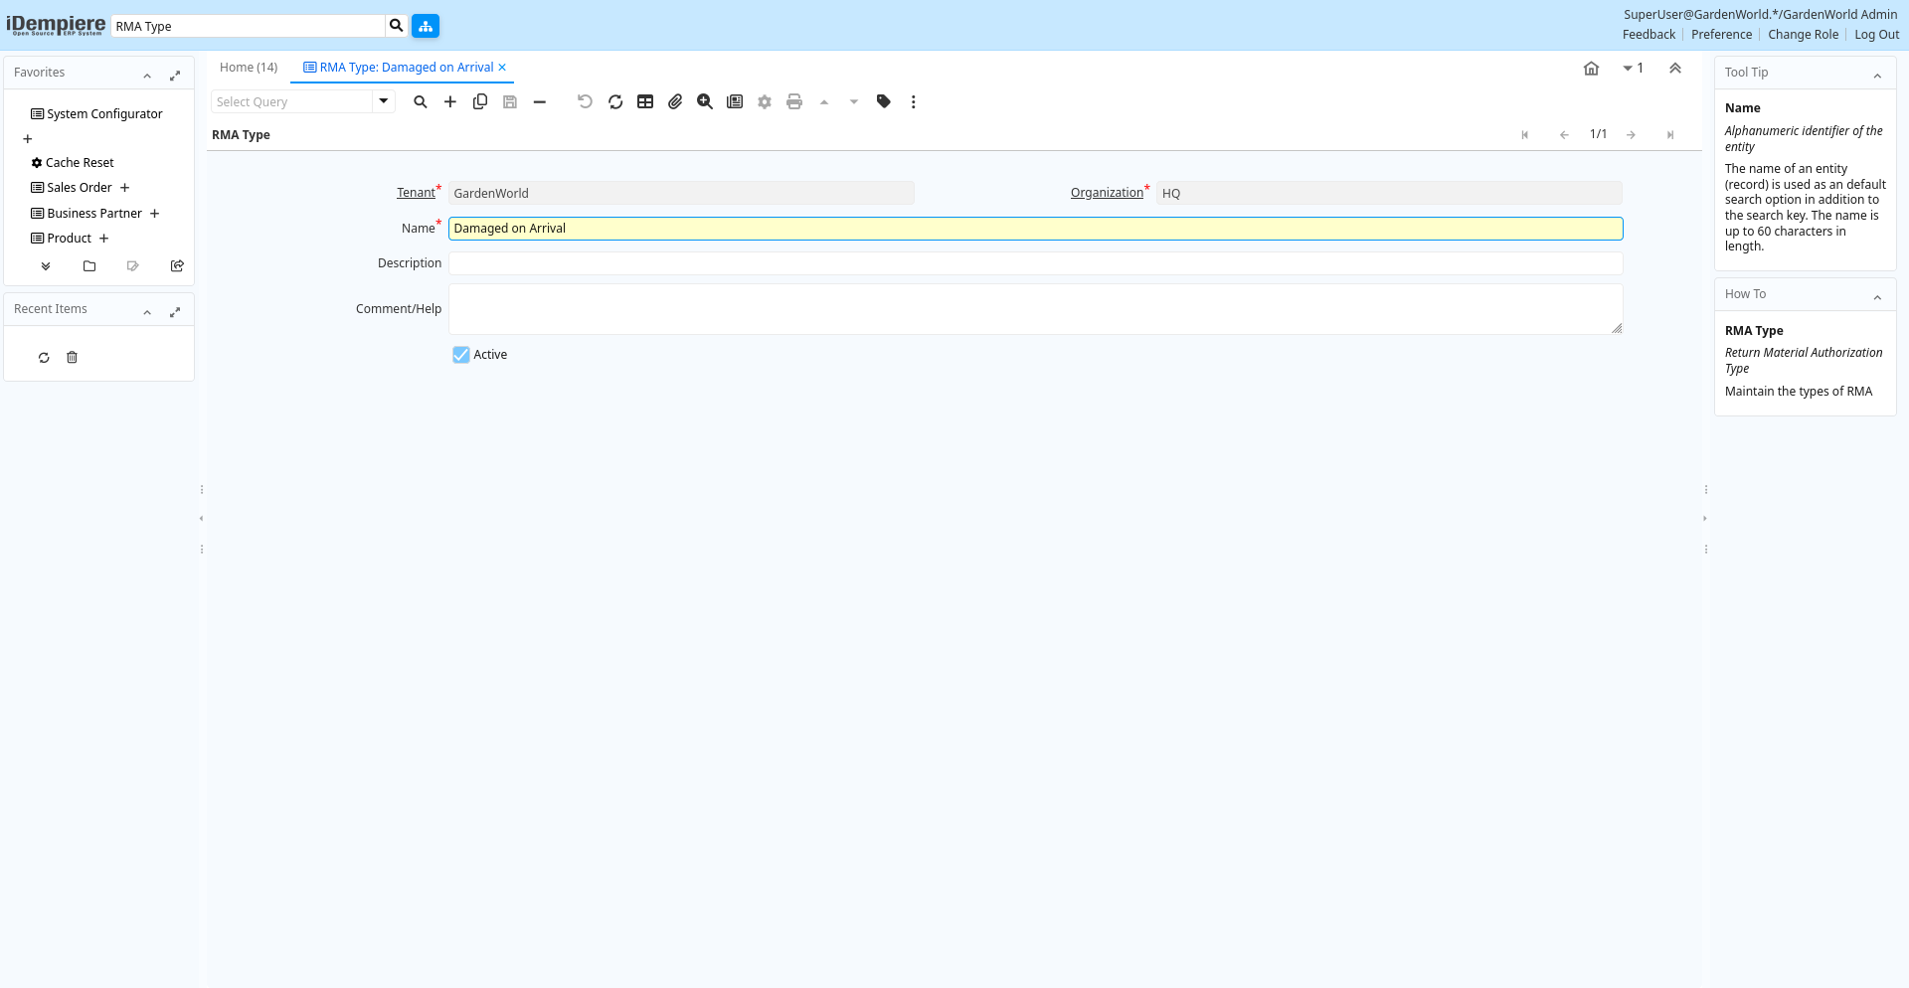
Task: Click the New Record plus icon
Action: [x=450, y=101]
